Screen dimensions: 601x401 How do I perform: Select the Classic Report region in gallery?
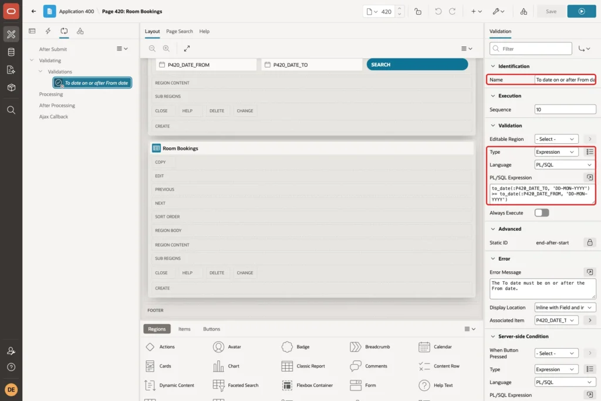pos(303,366)
